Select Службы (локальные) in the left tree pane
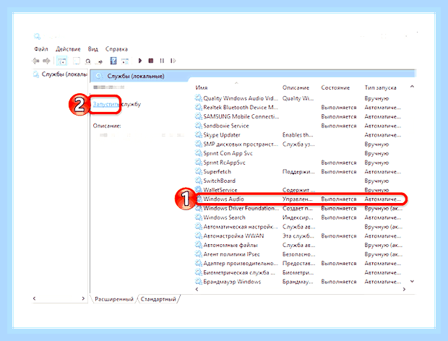Viewport: 448px width, 341px height. point(64,74)
